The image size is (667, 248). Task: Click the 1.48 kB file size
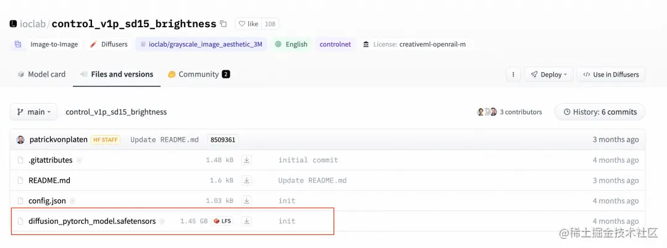pyautogui.click(x=219, y=160)
